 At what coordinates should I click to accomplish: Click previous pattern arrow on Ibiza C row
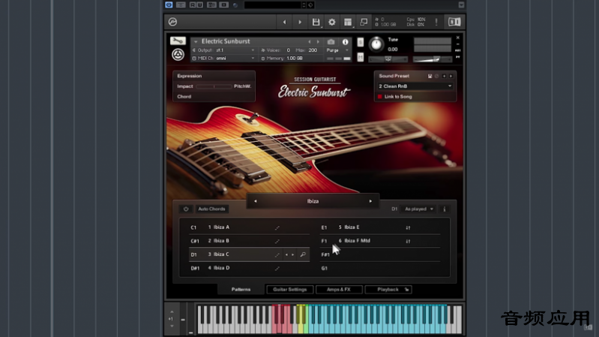pos(286,254)
